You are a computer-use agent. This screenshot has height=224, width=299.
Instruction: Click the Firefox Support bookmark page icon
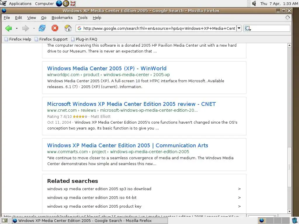pos(36,39)
